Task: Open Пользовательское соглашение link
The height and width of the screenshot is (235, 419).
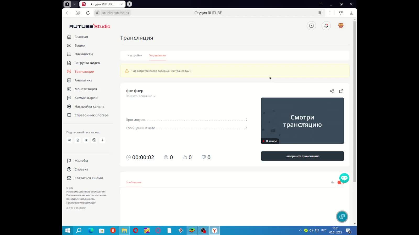Action: 86,195
